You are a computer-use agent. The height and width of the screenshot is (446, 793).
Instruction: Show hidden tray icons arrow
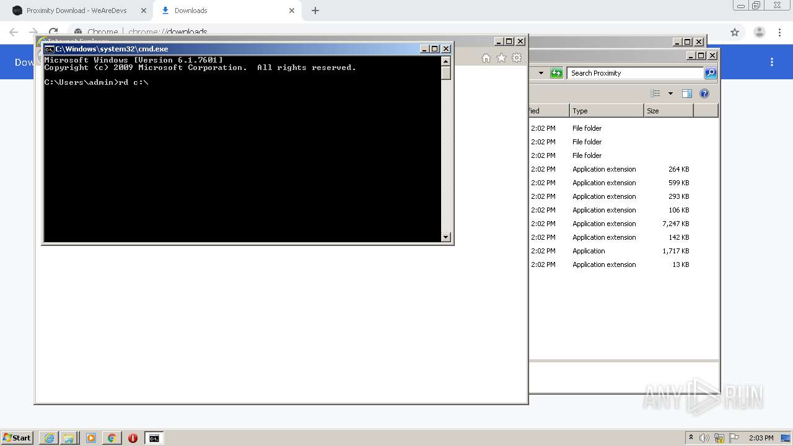click(x=691, y=438)
